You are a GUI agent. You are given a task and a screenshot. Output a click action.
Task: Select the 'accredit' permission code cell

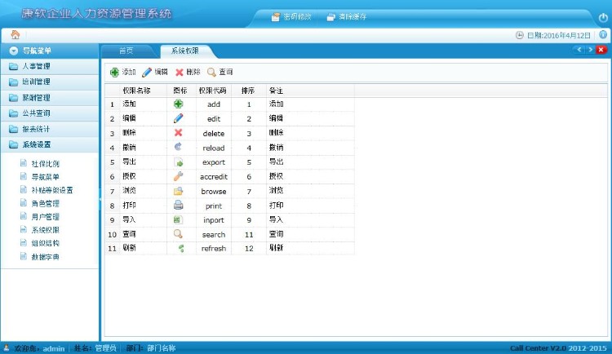click(214, 177)
